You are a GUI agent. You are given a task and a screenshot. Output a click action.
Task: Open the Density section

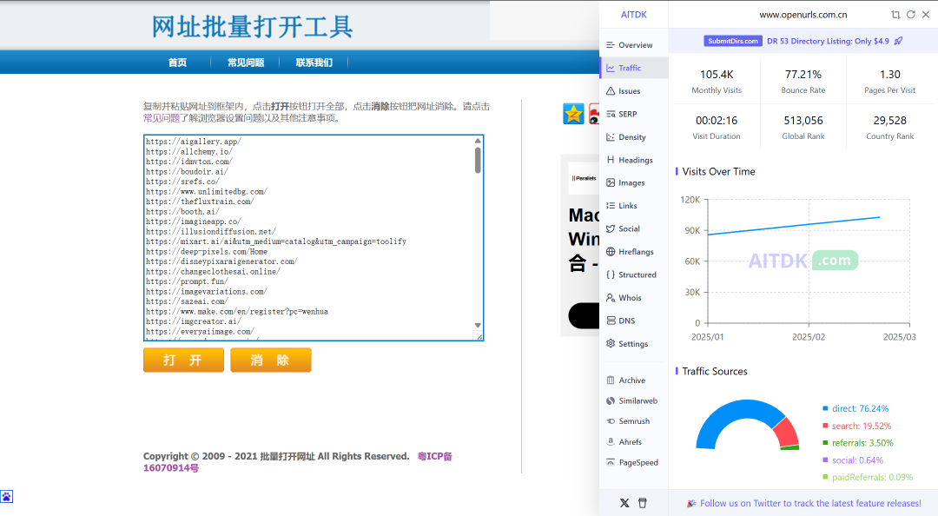click(633, 137)
